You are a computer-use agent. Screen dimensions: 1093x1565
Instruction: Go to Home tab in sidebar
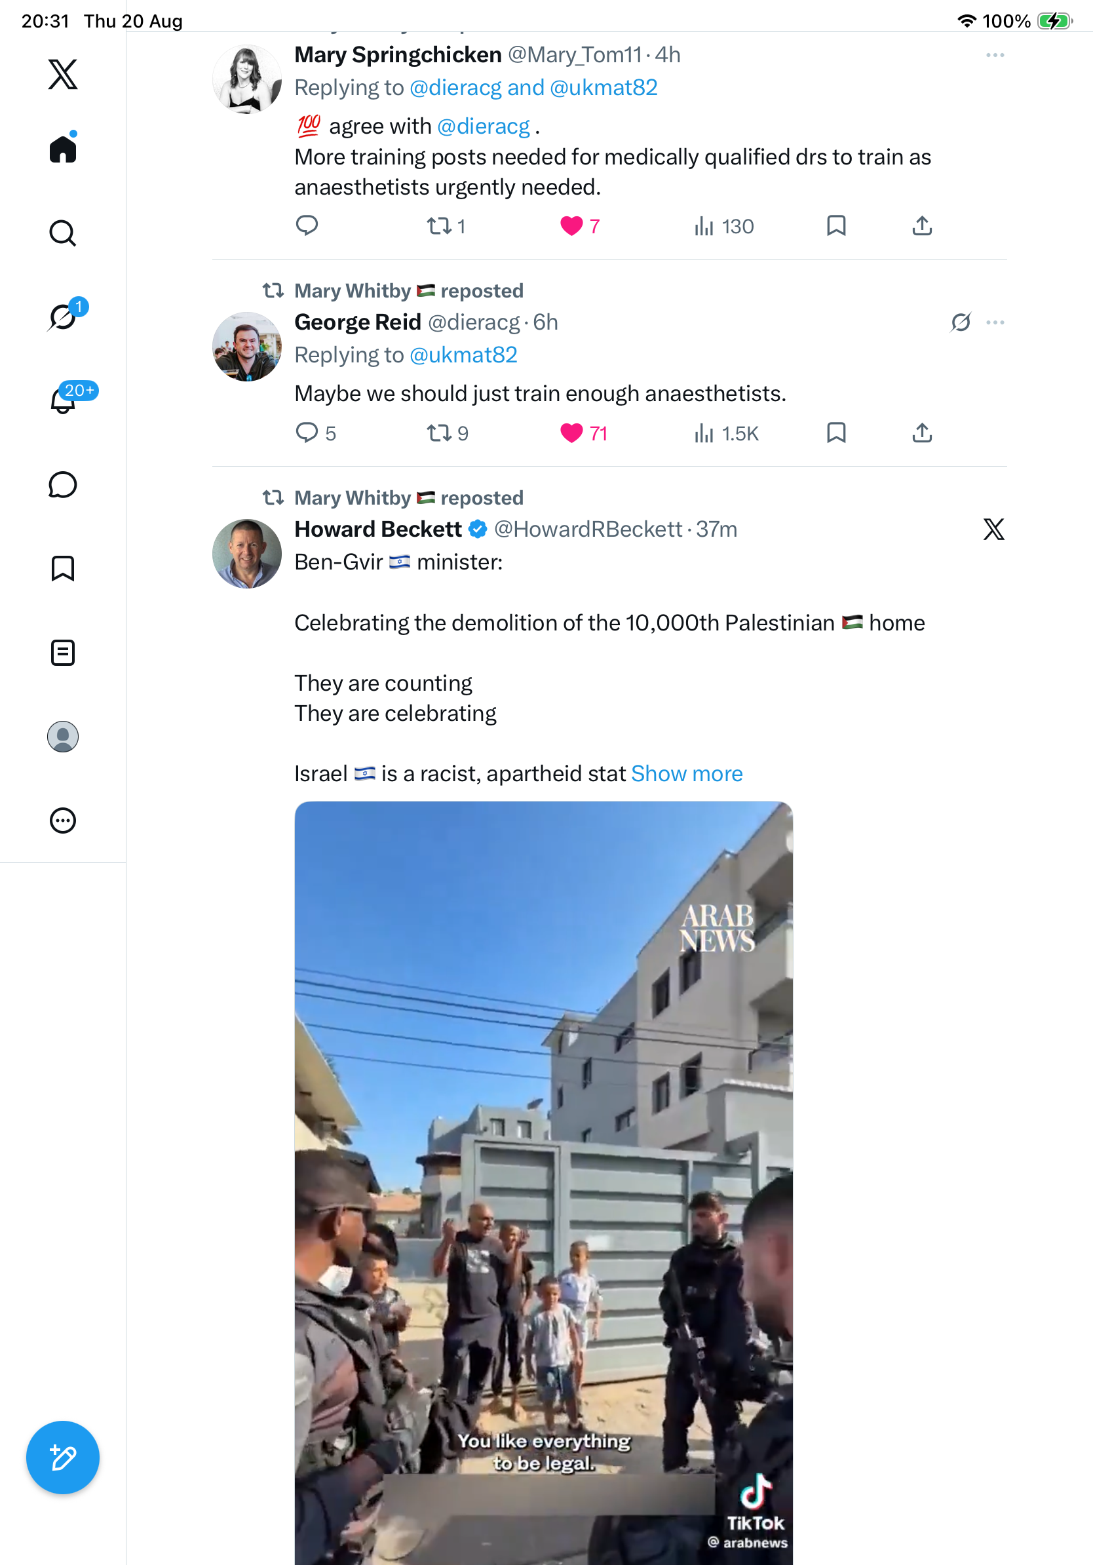click(x=63, y=149)
